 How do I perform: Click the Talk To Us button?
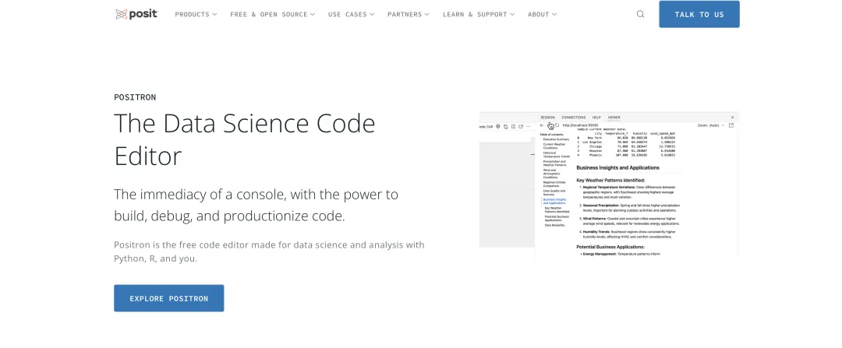699,14
